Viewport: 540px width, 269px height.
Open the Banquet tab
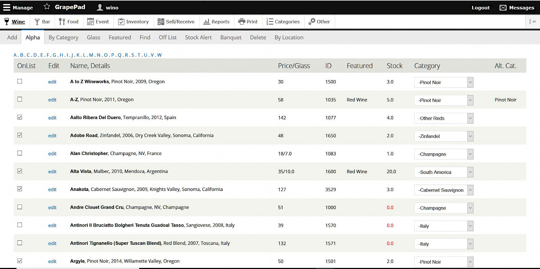click(231, 37)
